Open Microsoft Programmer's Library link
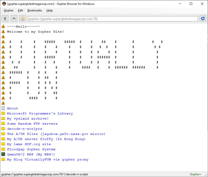Viewport: 208px width, 177px height. [x=40, y=114]
